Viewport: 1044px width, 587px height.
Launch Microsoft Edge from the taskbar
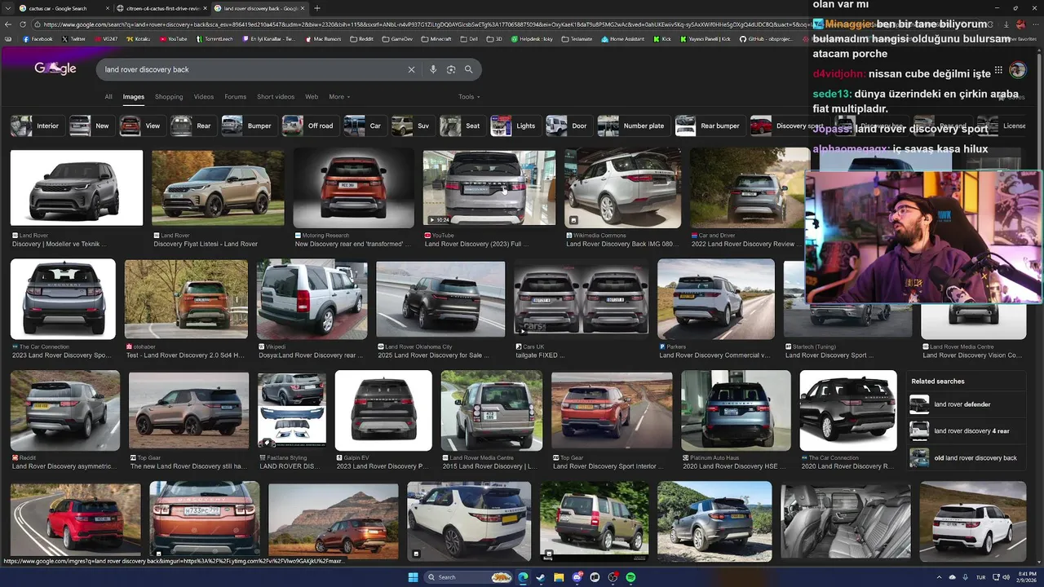tap(523, 577)
